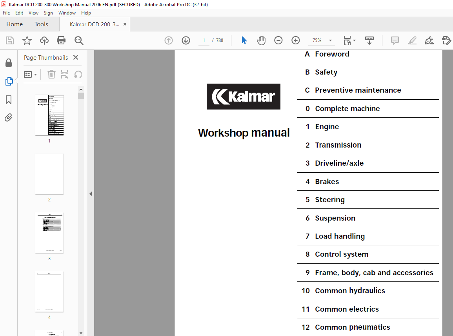This screenshot has width=453, height=336.
Task: Select page 3 thumbnail
Action: (49, 233)
